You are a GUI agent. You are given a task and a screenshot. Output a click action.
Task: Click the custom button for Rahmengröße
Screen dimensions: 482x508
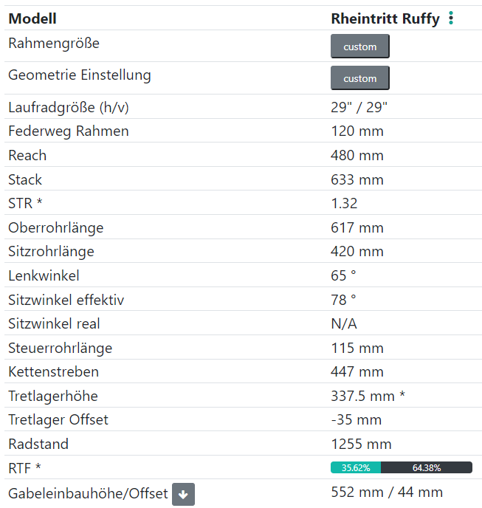tap(359, 47)
